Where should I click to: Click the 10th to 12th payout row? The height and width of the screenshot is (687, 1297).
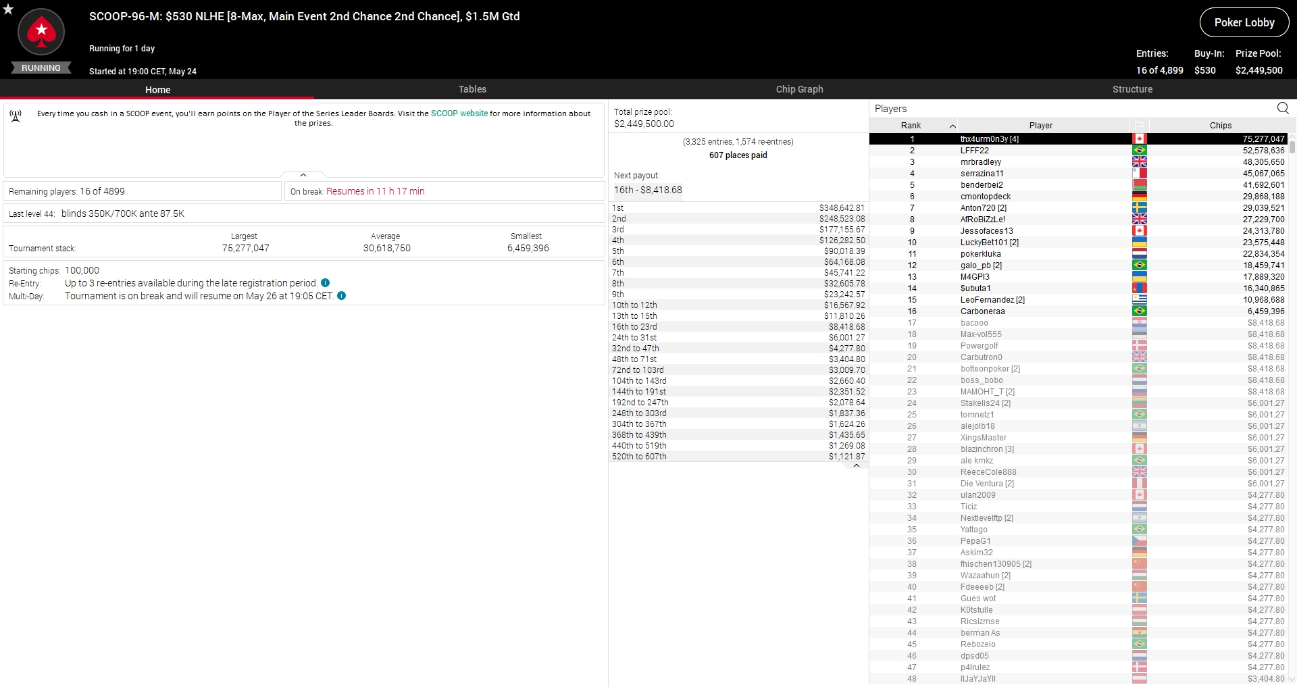coord(738,305)
